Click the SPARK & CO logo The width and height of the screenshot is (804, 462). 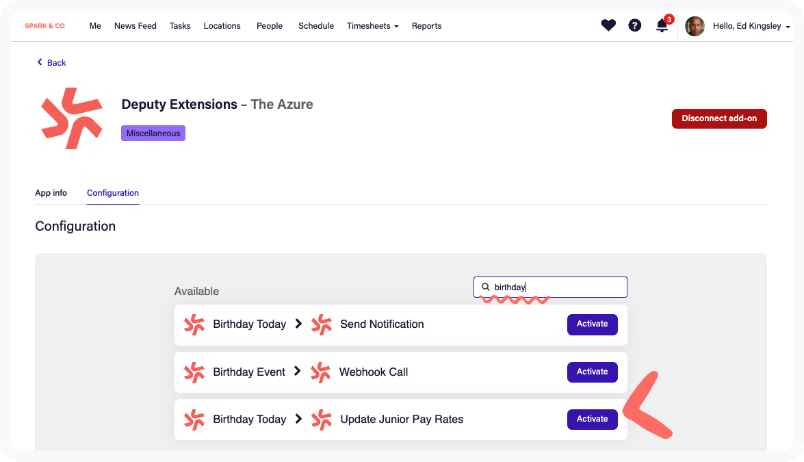(44, 25)
